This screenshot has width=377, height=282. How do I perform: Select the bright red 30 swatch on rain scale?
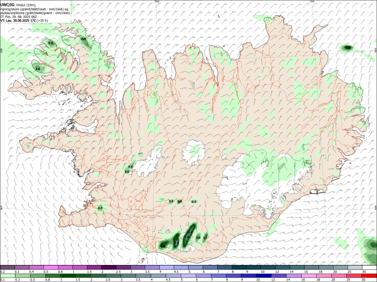(x=369, y=276)
